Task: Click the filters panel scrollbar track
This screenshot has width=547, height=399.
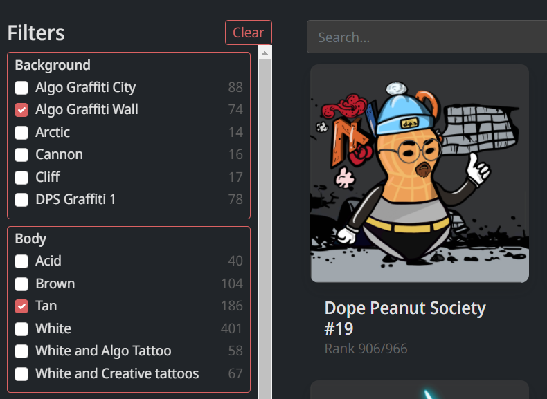Action: (264, 230)
